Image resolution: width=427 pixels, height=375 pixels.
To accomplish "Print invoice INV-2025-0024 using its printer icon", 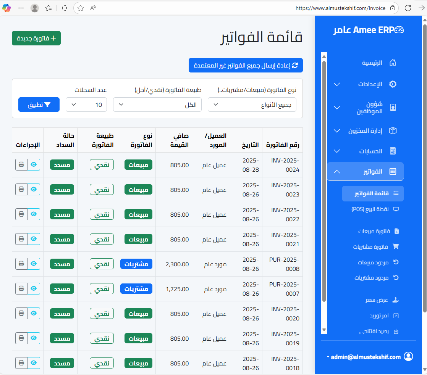I will coord(21,164).
